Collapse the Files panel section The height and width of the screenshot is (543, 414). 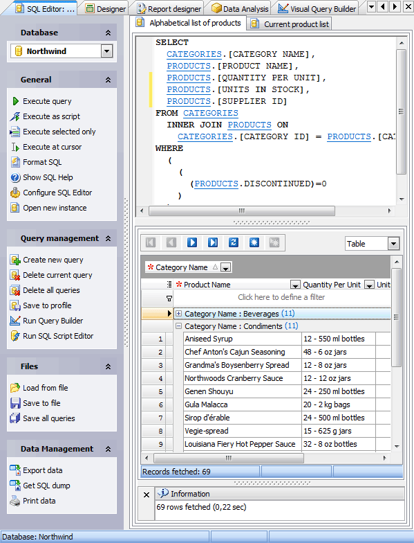coord(108,366)
